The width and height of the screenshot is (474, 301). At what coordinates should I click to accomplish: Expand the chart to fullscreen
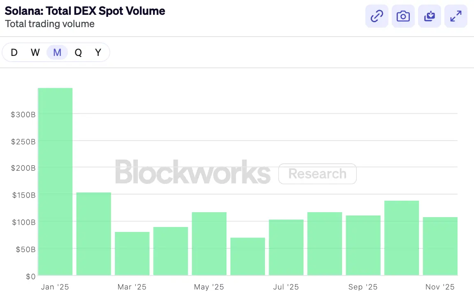click(x=455, y=16)
